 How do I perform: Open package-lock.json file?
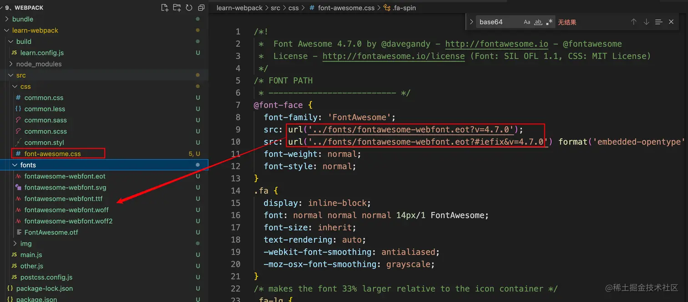coord(44,288)
